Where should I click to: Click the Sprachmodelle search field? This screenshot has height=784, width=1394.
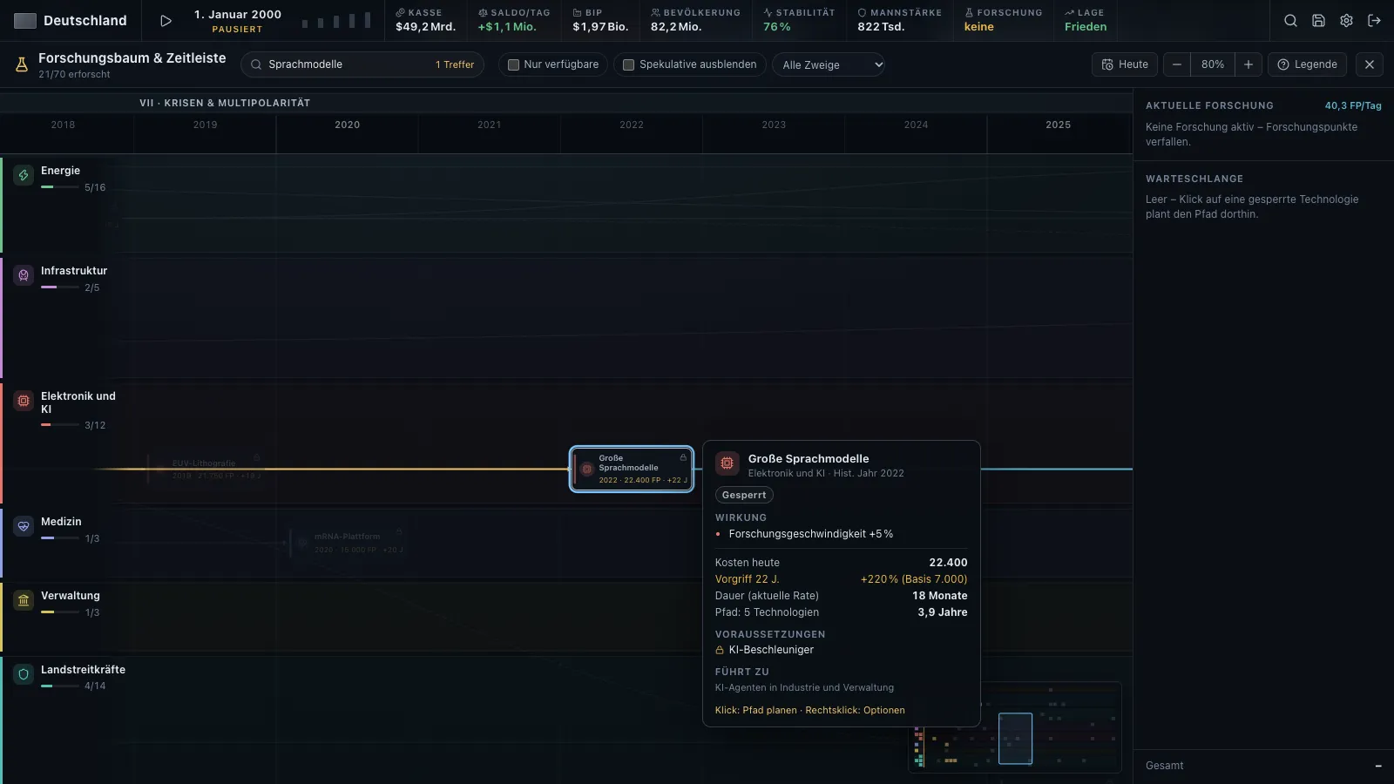362,64
